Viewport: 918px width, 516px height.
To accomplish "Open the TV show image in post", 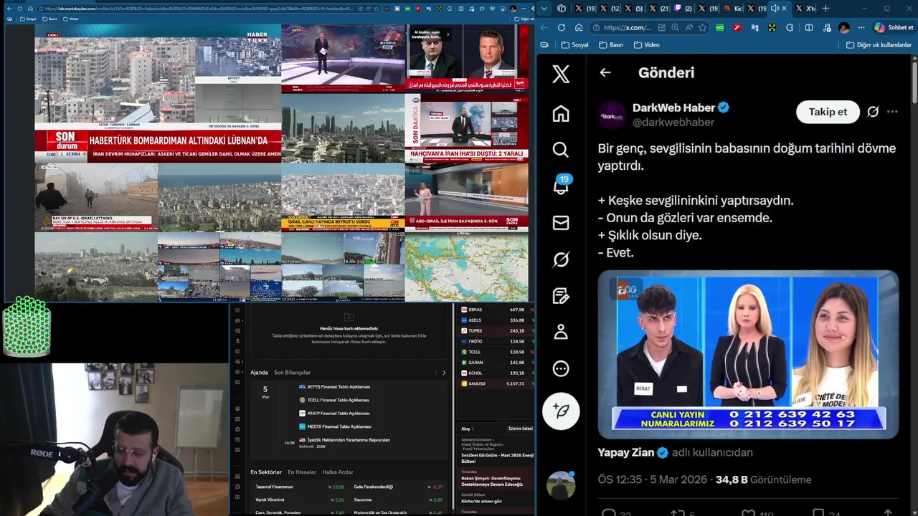I will (748, 354).
